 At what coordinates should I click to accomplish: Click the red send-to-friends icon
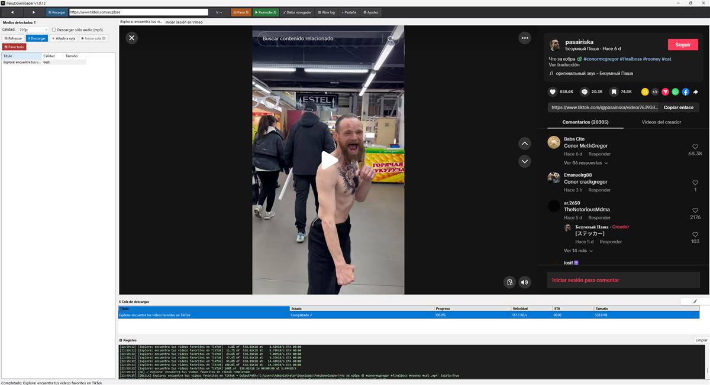click(x=665, y=92)
